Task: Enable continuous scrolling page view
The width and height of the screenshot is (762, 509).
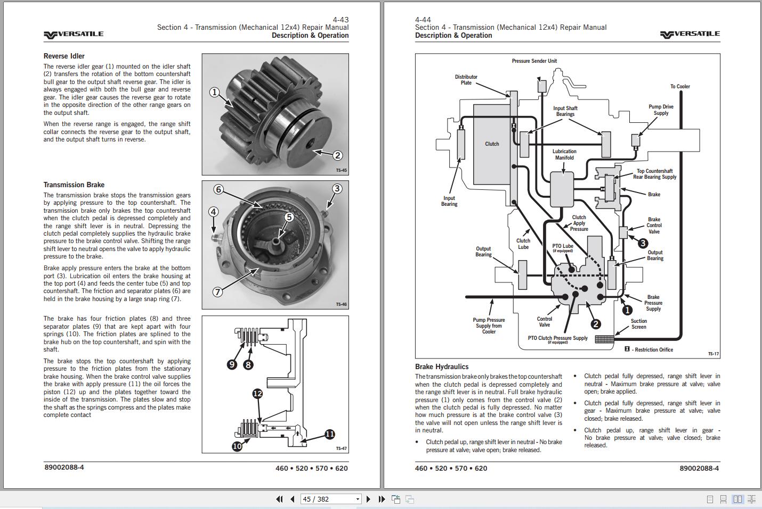Action: click(723, 499)
